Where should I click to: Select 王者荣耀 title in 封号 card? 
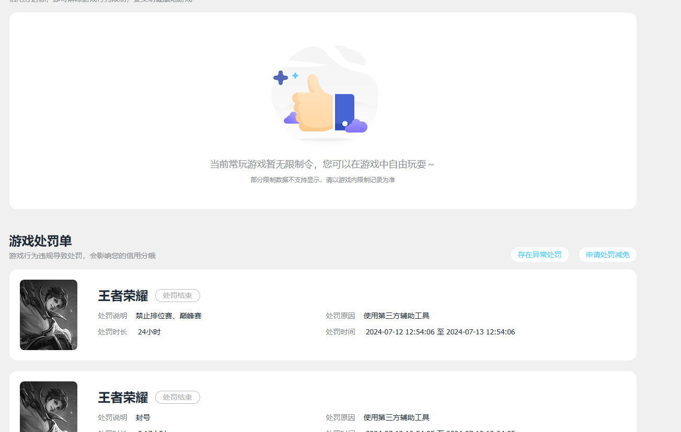[x=123, y=398]
